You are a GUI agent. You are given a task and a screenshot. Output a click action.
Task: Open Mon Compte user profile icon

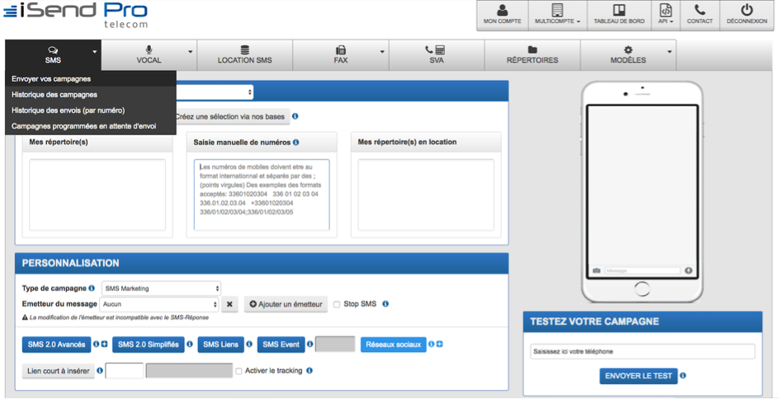click(x=502, y=11)
